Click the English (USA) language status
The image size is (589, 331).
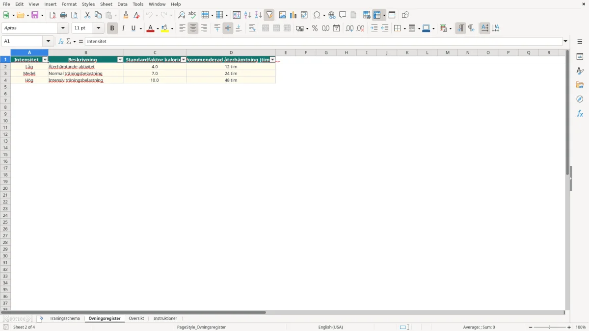pyautogui.click(x=331, y=327)
